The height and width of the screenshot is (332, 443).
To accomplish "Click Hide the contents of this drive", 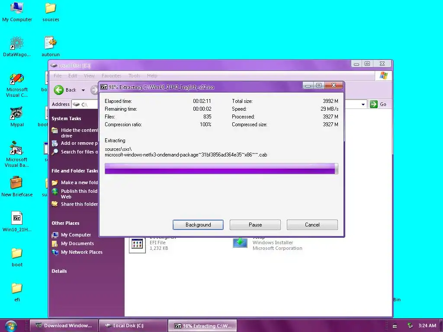I will 75,133.
